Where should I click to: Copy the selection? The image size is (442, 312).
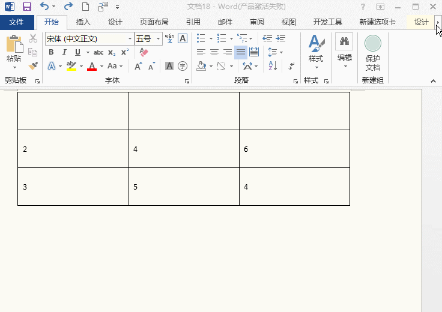tap(33, 52)
